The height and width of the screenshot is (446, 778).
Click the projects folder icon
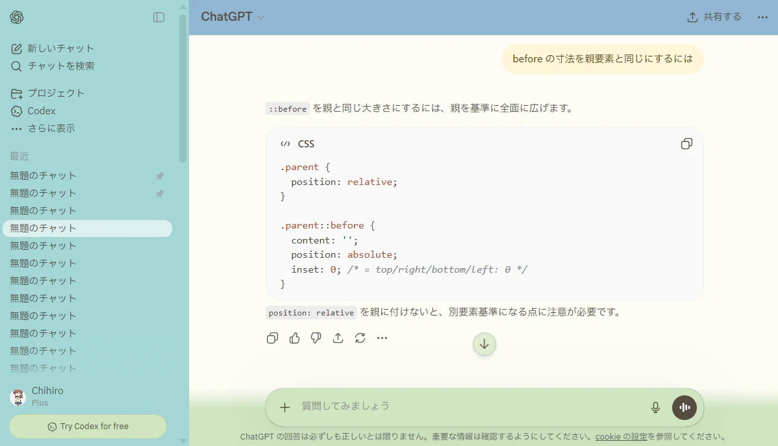click(16, 93)
